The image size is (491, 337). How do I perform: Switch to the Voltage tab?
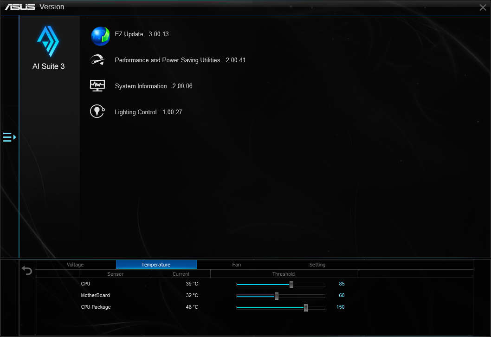(x=75, y=265)
